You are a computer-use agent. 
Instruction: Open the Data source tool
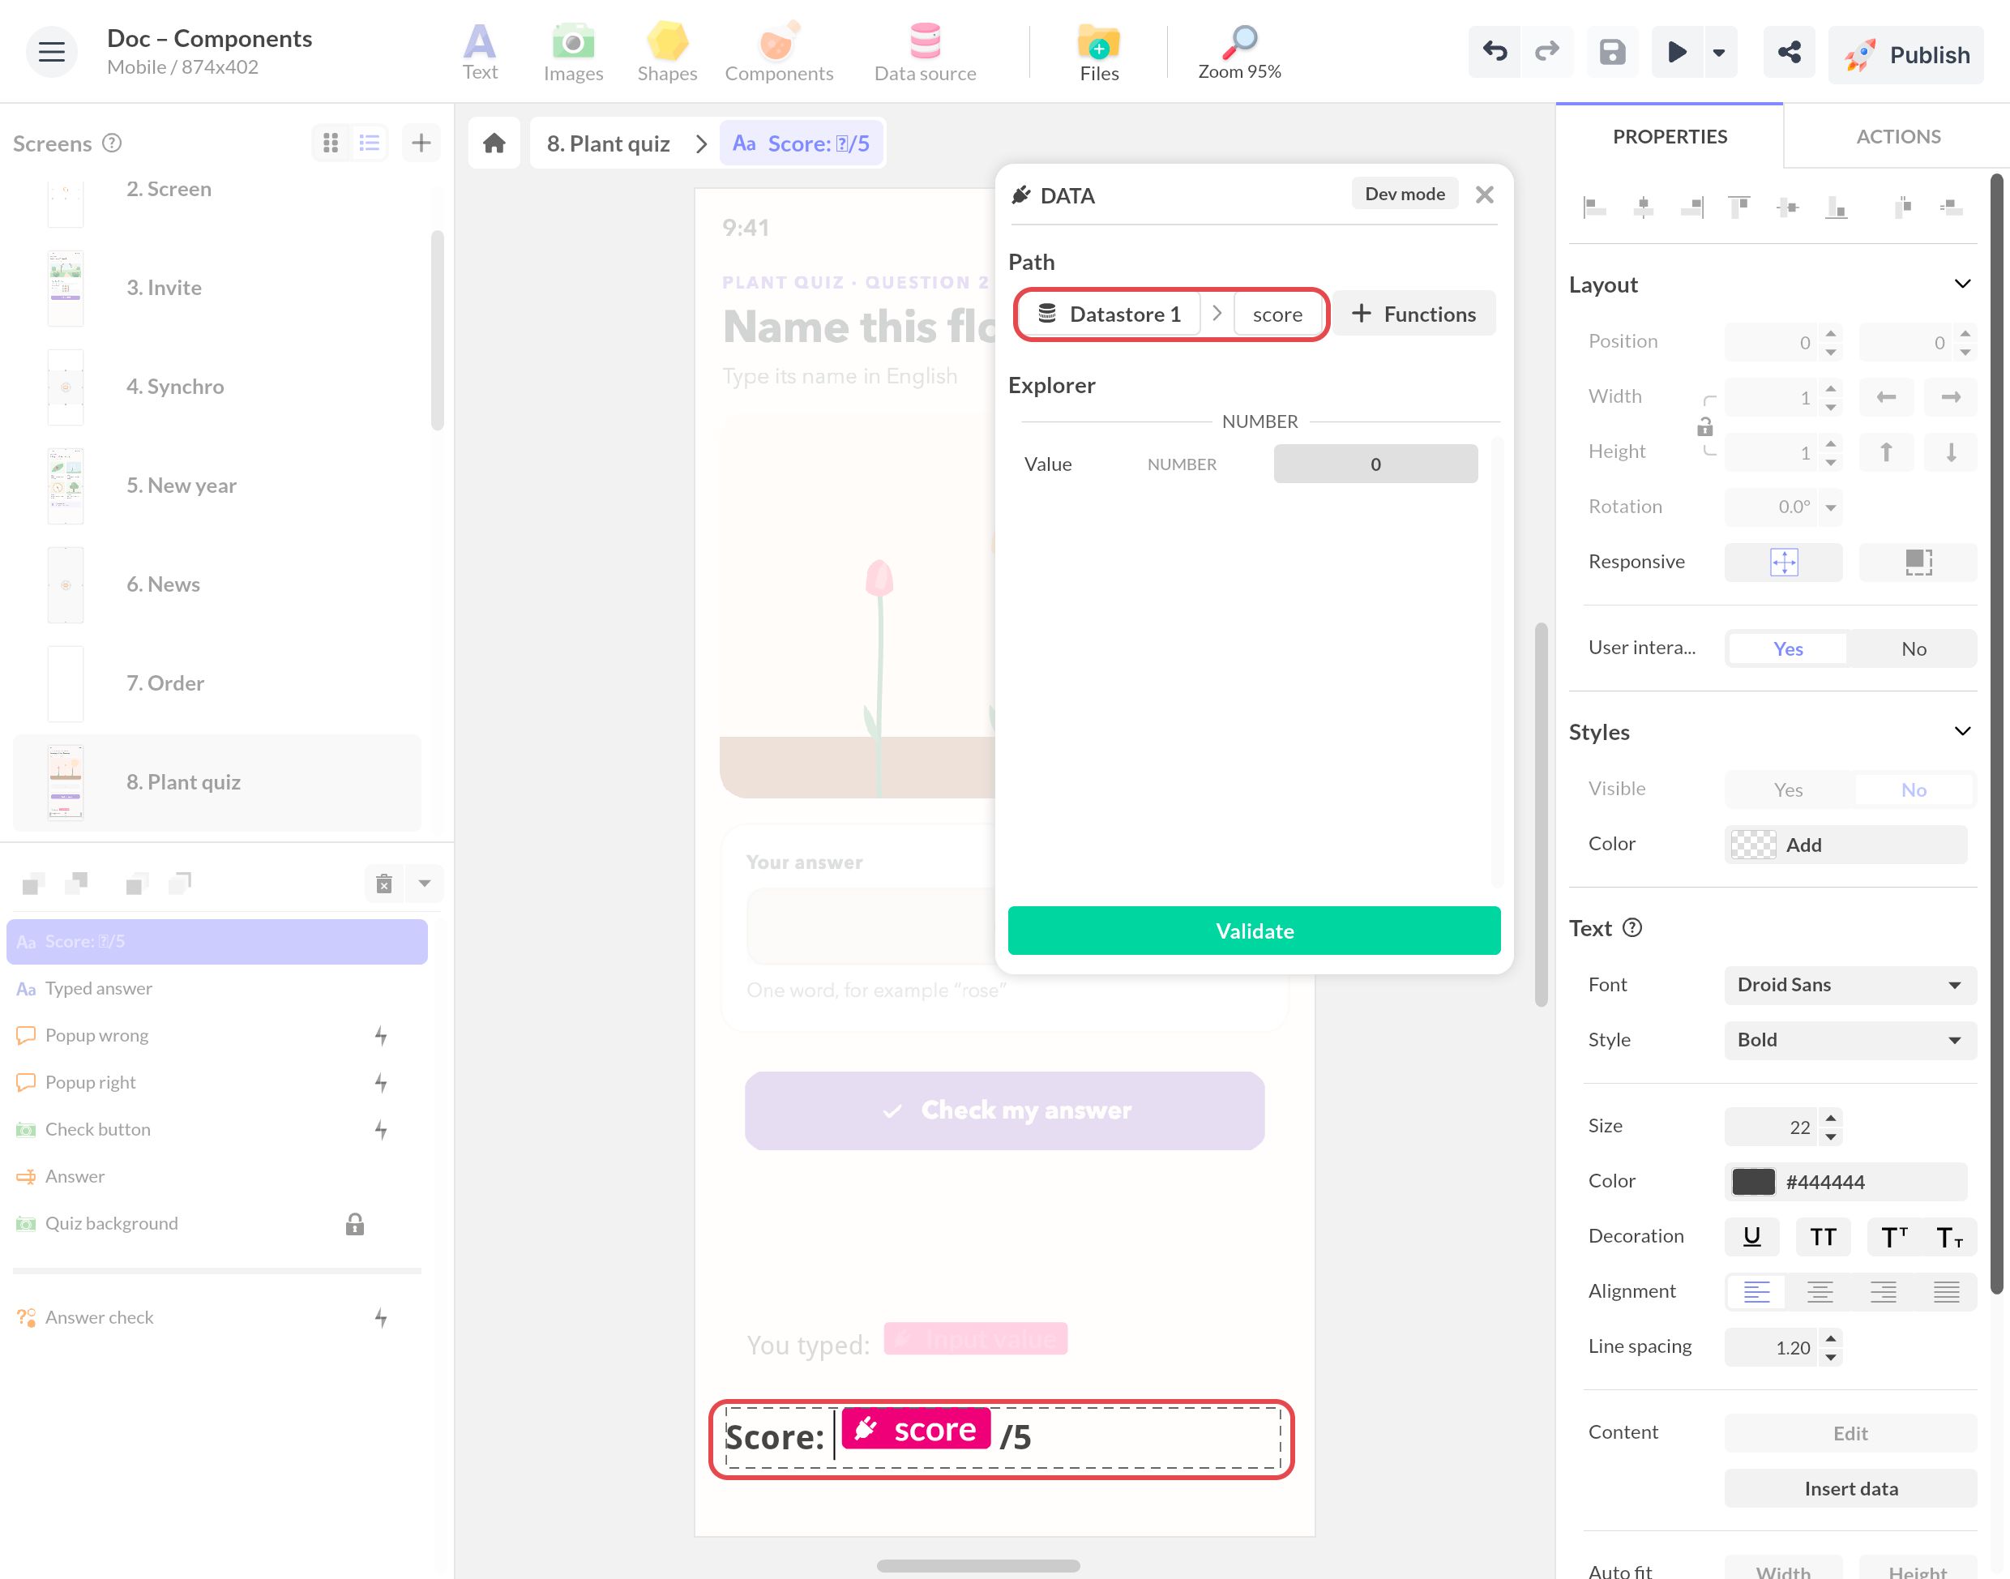925,53
